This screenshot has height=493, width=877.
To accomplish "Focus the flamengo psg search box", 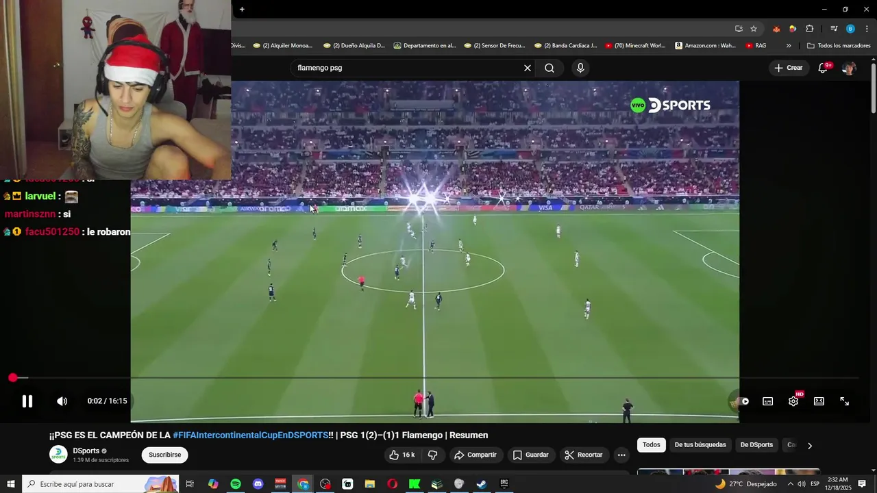I will 408,68.
